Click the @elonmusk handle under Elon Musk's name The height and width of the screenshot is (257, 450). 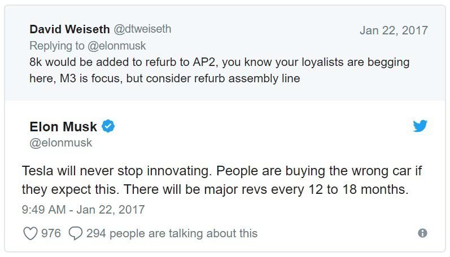pyautogui.click(x=60, y=143)
